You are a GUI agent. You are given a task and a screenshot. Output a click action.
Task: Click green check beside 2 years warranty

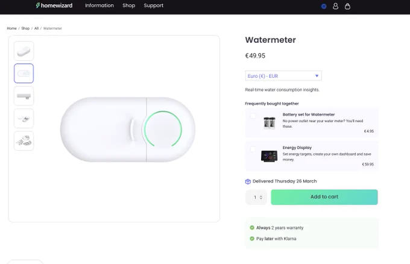pos(252,228)
